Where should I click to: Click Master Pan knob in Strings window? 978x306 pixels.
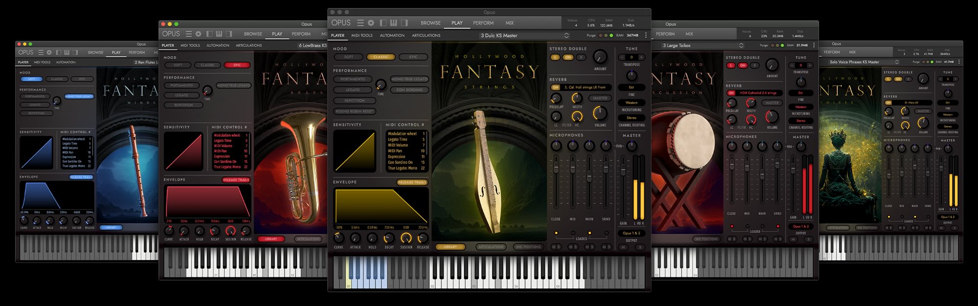click(x=632, y=145)
